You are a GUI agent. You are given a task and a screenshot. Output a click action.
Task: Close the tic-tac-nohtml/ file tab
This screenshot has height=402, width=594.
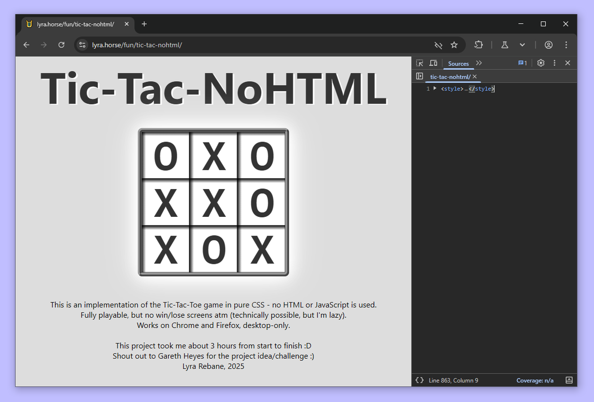pos(475,77)
